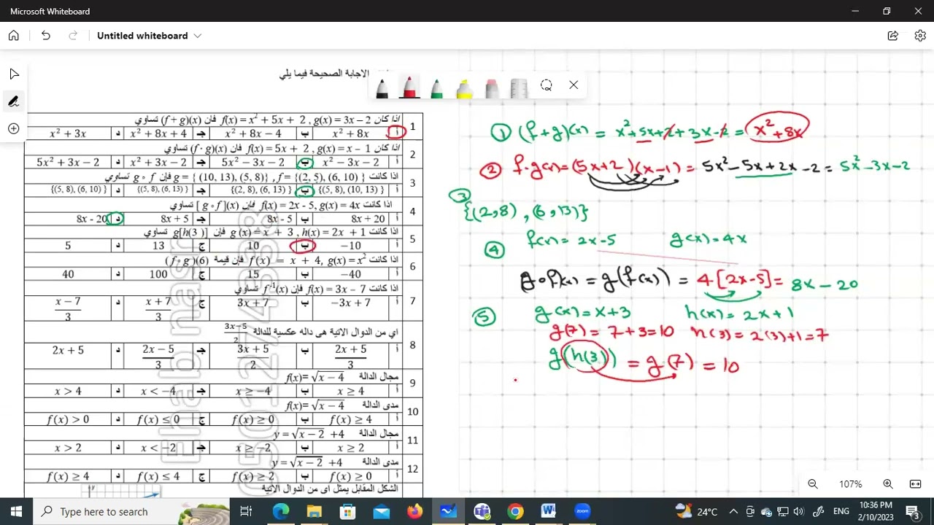Open the 24°C weather widget

tap(696, 511)
